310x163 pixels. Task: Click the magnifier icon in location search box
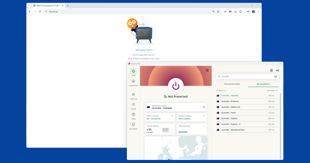pyautogui.click(x=219, y=76)
